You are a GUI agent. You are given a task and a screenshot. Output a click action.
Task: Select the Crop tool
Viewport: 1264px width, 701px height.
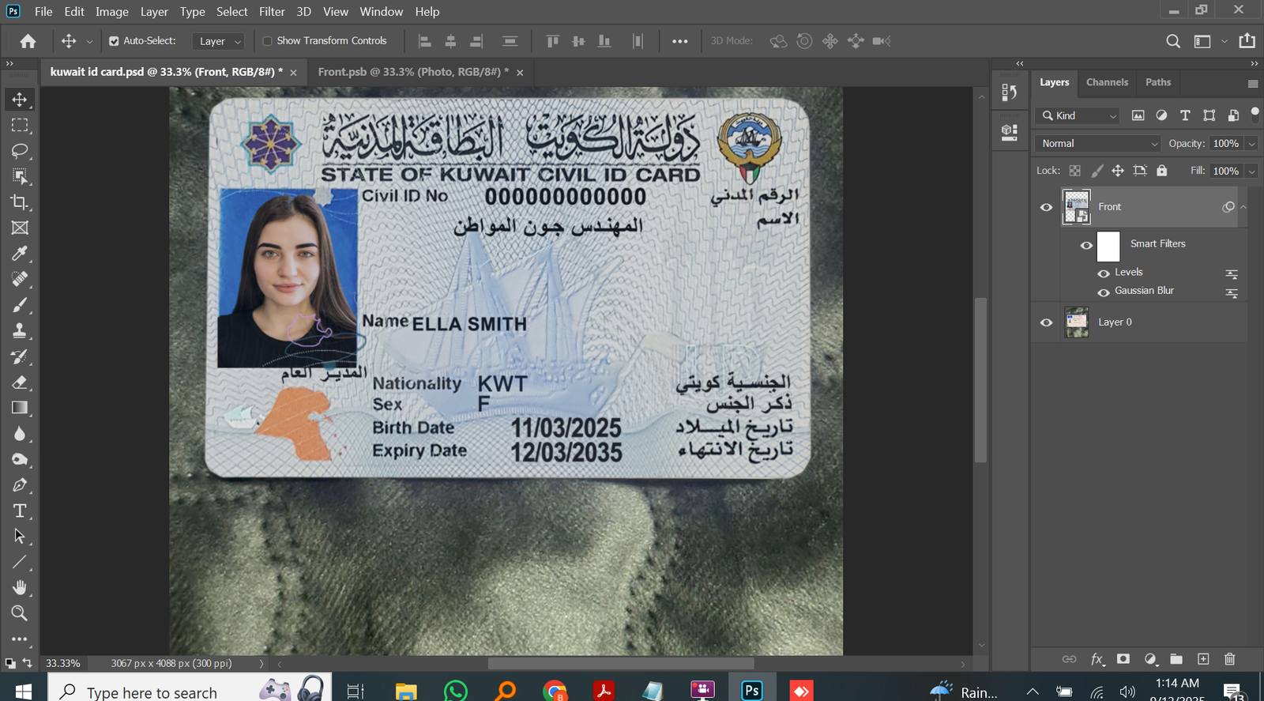(x=20, y=202)
